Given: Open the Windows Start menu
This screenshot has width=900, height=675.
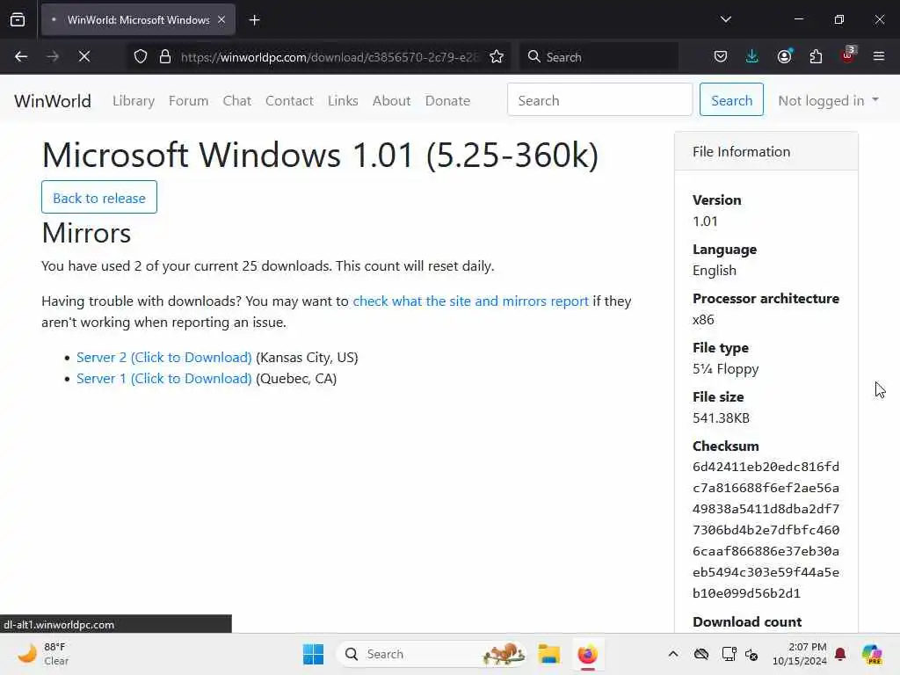Looking at the screenshot, I should (x=314, y=654).
